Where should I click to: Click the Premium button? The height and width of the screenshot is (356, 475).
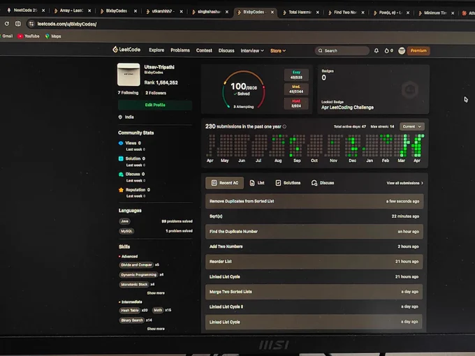point(418,50)
